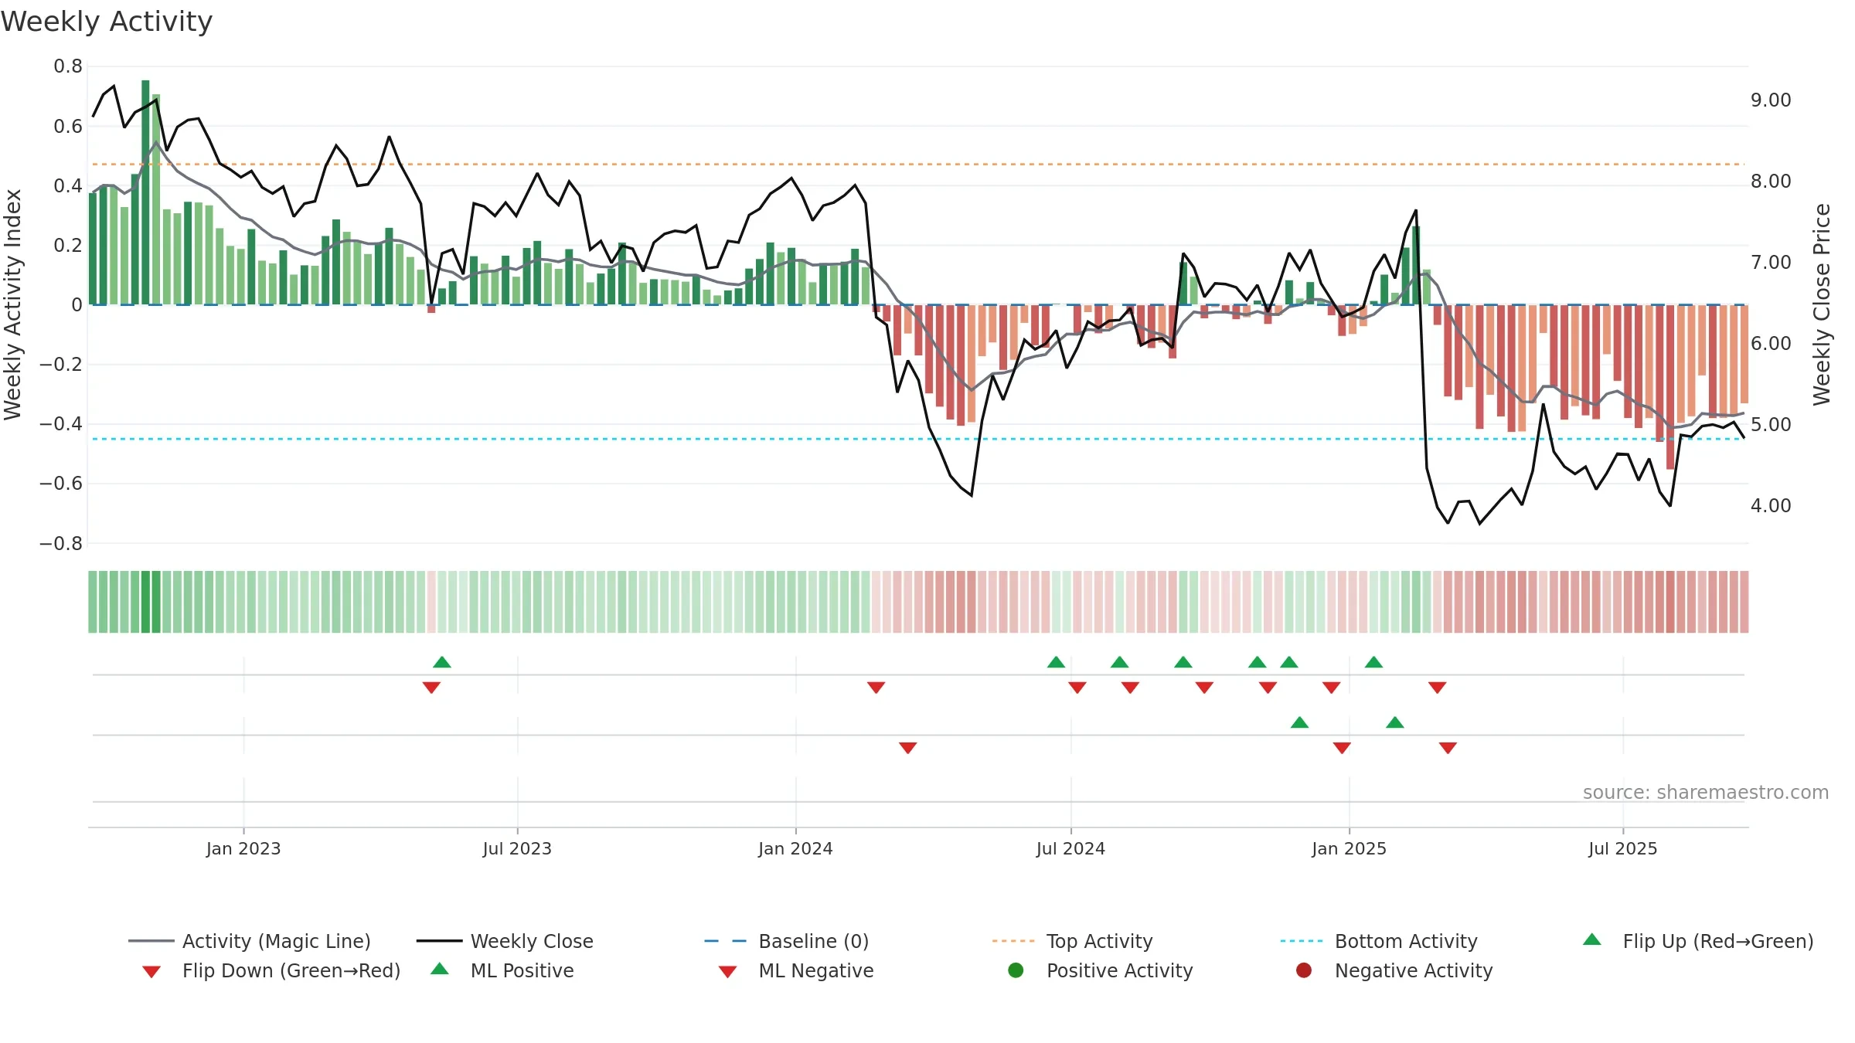Toggle Flip Up (Red→Green) legend entry
Image resolution: width=1855 pixels, height=1043 pixels.
coord(1698,941)
